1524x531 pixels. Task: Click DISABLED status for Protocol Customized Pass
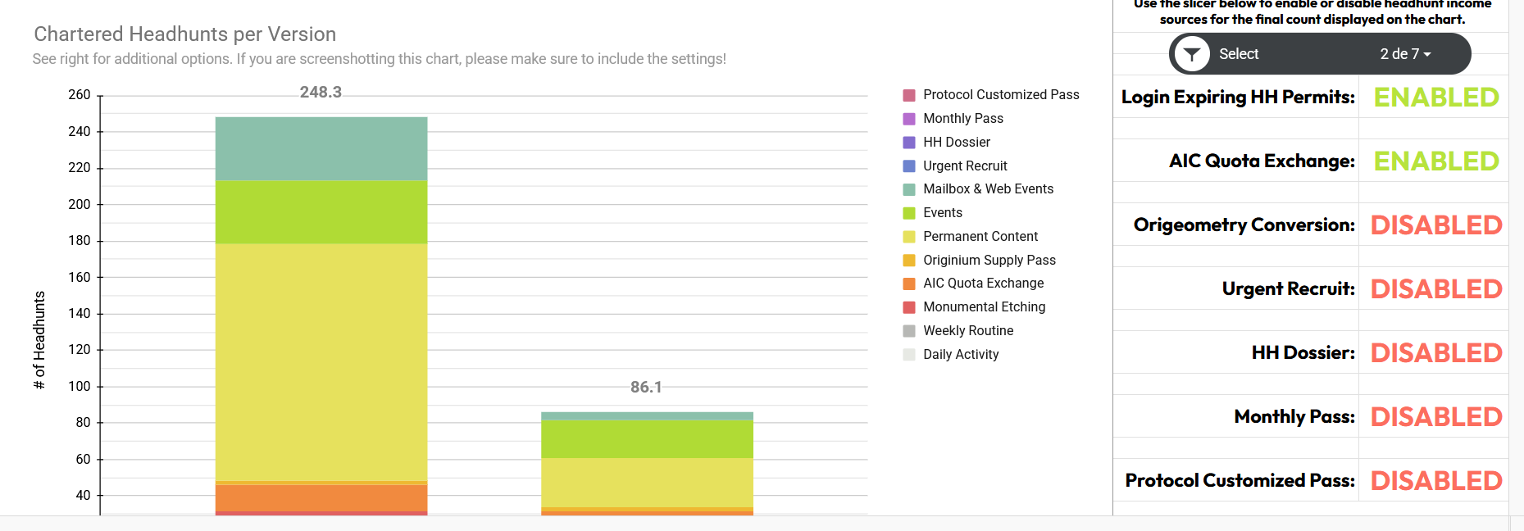coord(1436,481)
